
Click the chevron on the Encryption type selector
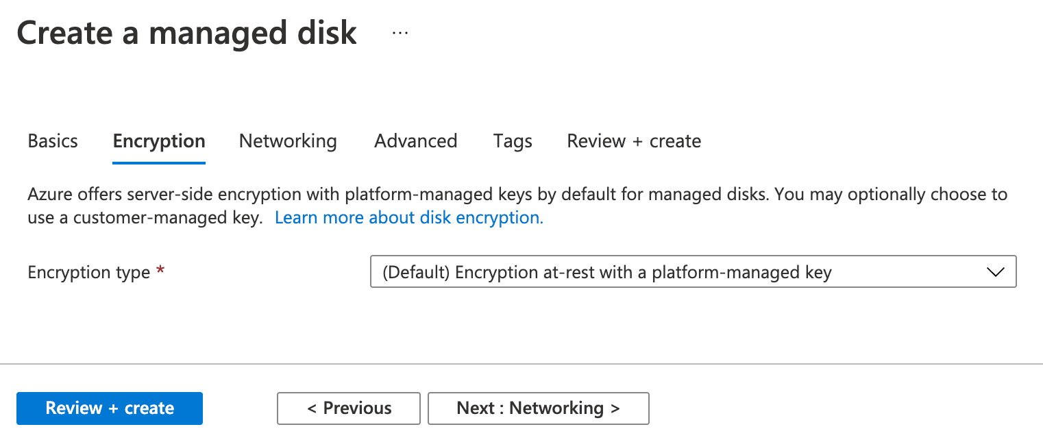pos(994,271)
